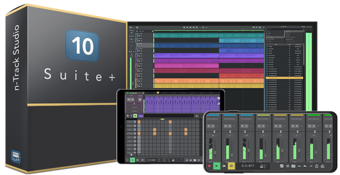Mute the purple track on tablet
Screen dimensions: 340x175
tap(129, 99)
